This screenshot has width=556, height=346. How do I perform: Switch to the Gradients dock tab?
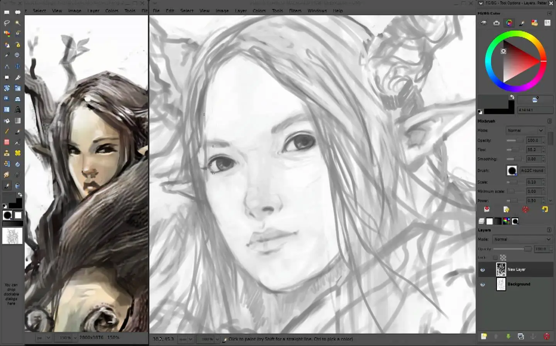click(498, 221)
